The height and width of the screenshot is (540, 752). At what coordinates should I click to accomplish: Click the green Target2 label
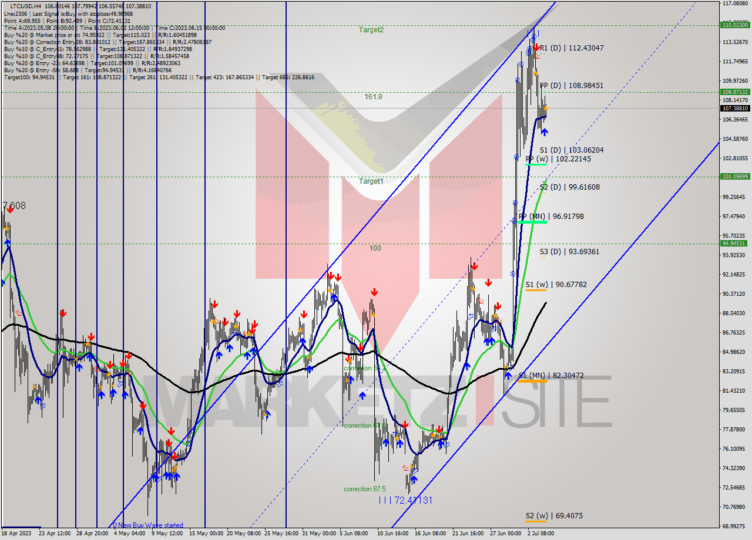(371, 29)
